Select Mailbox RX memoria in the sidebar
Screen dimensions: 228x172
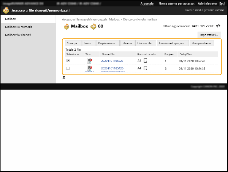tap(19, 27)
